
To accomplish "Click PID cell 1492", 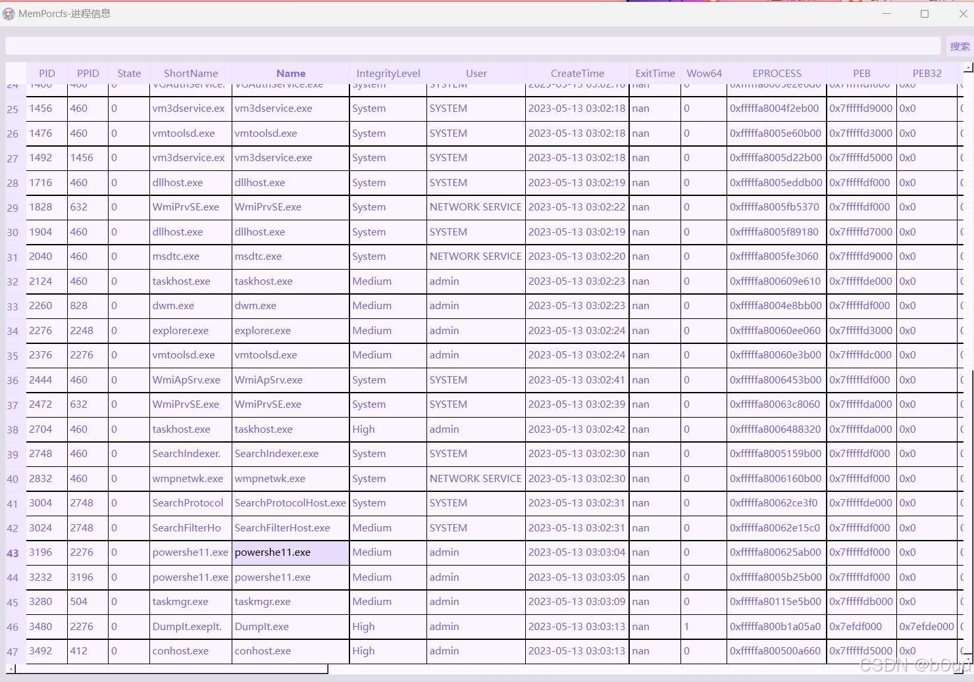I will tap(47, 158).
